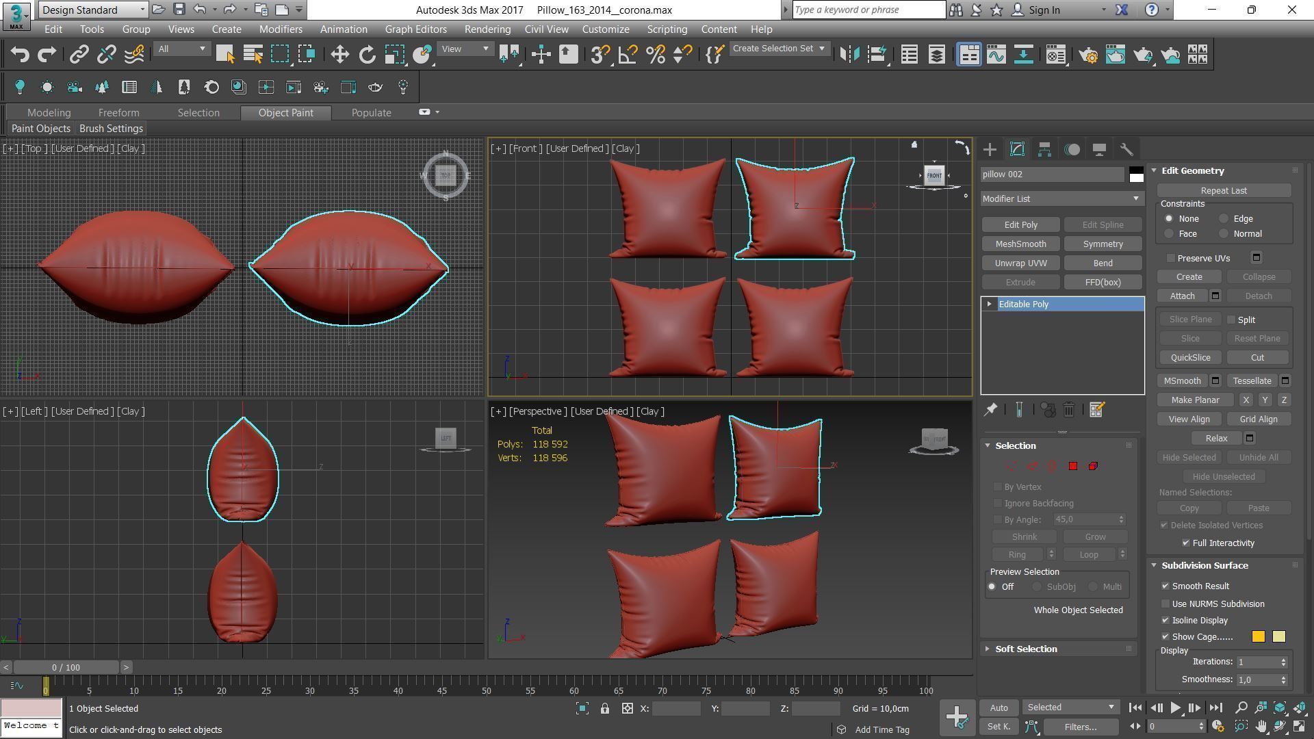Viewport: 1314px width, 739px height.
Task: Open the selection filter All dropdown
Action: pyautogui.click(x=181, y=49)
